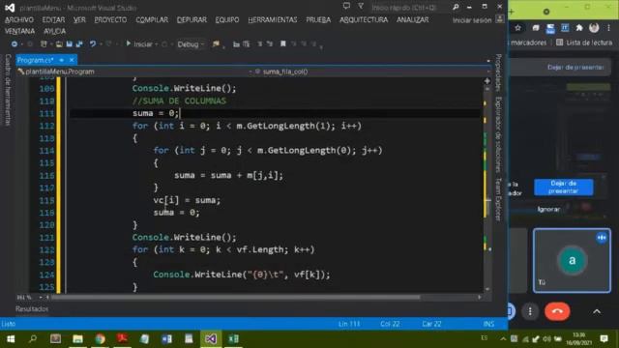The width and height of the screenshot is (619, 348).
Task: Open the HERRAMIENTAS menu
Action: coord(273,19)
